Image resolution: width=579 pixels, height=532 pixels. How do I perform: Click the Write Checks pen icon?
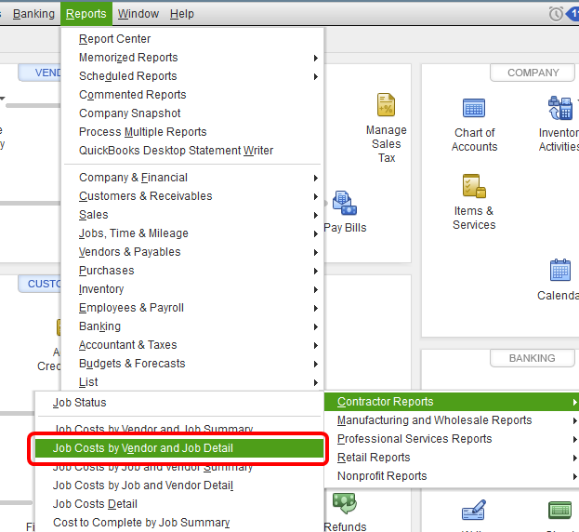tap(474, 510)
